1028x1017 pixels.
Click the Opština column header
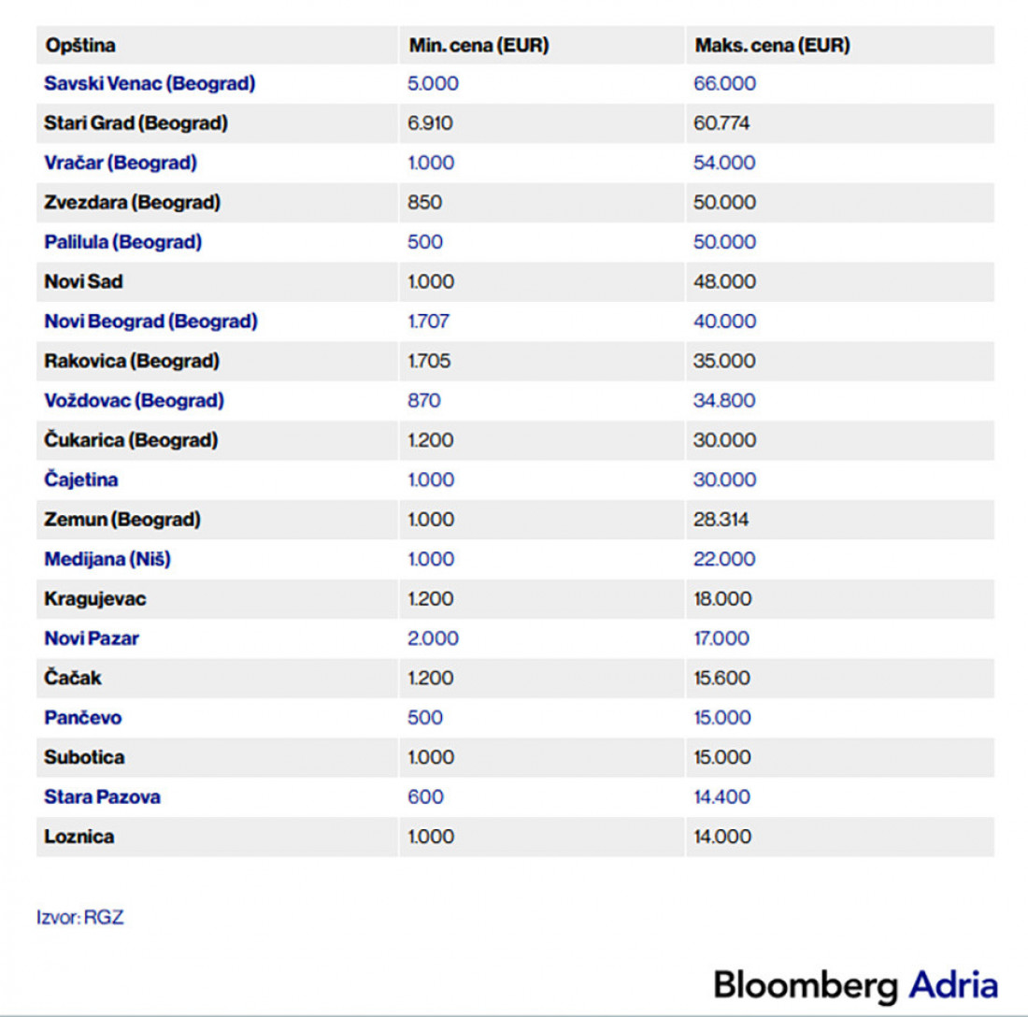tap(80, 45)
